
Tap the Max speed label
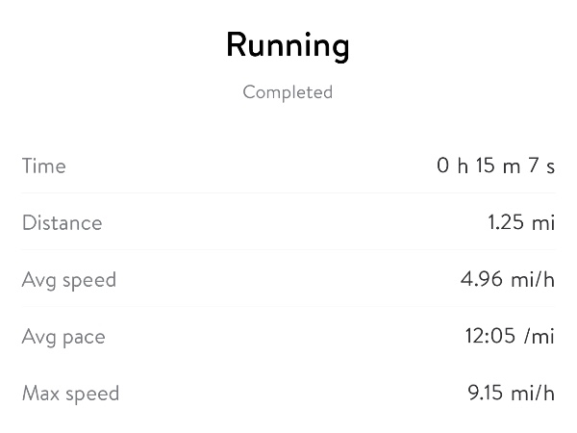(x=70, y=394)
